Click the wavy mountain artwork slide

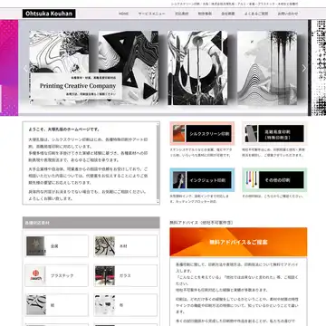[267, 68]
